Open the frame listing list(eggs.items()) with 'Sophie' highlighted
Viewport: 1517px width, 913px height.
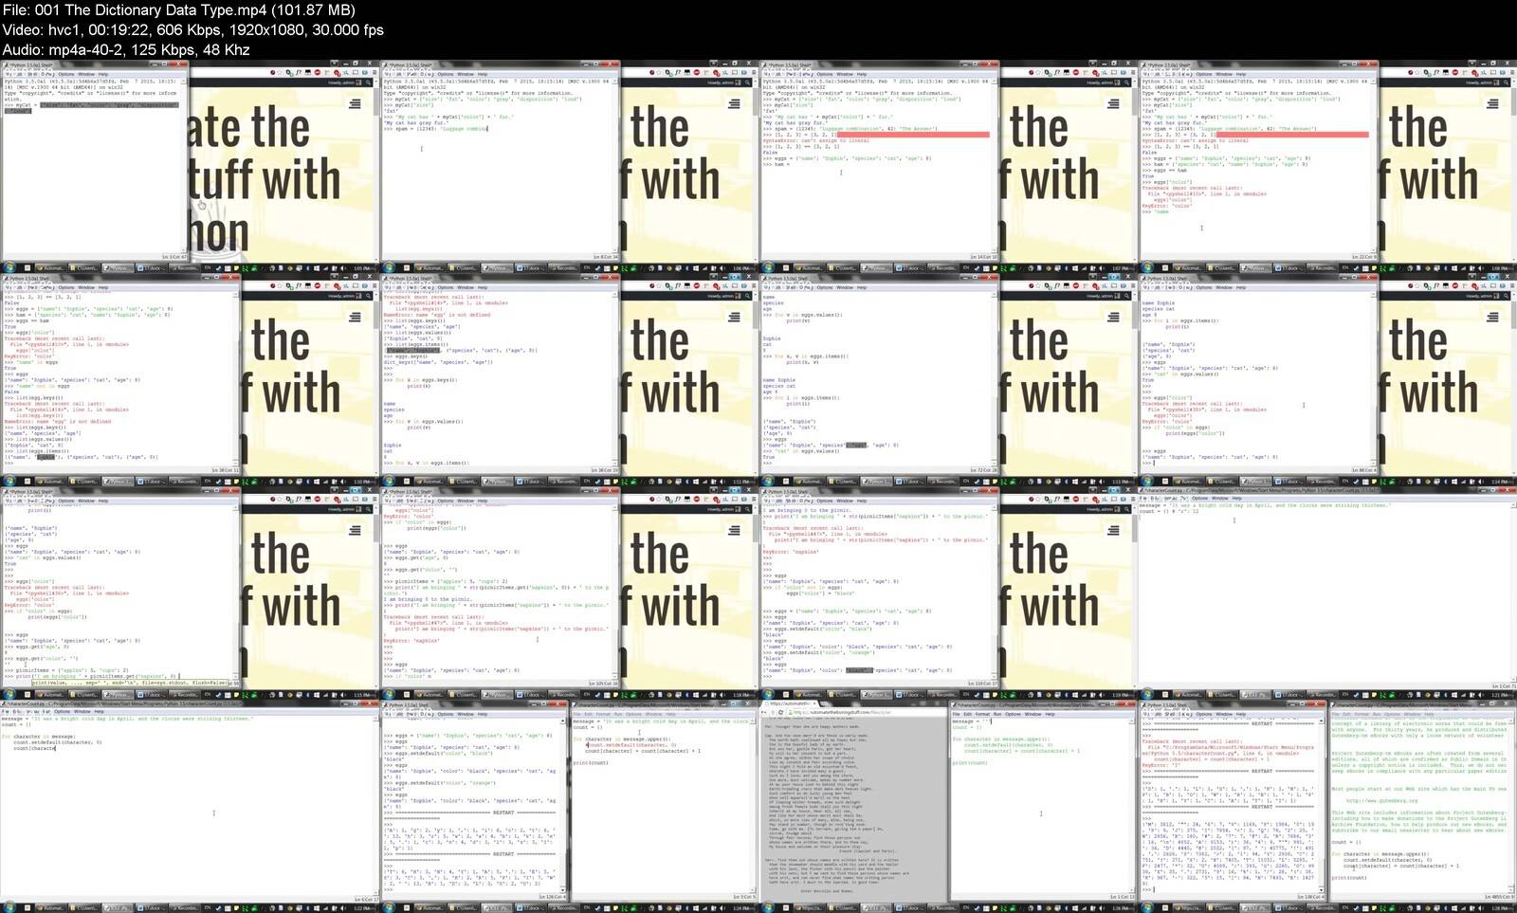tap(190, 381)
